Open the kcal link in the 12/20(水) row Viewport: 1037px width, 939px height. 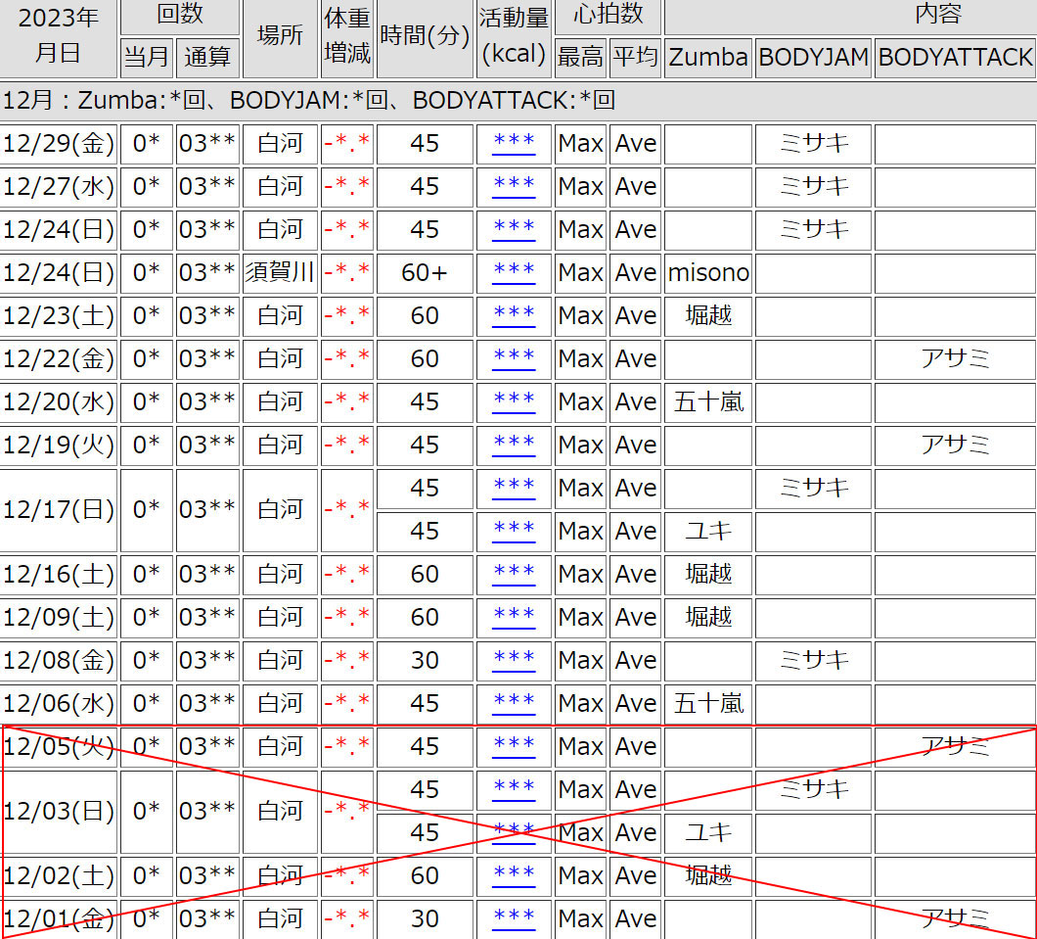point(514,401)
